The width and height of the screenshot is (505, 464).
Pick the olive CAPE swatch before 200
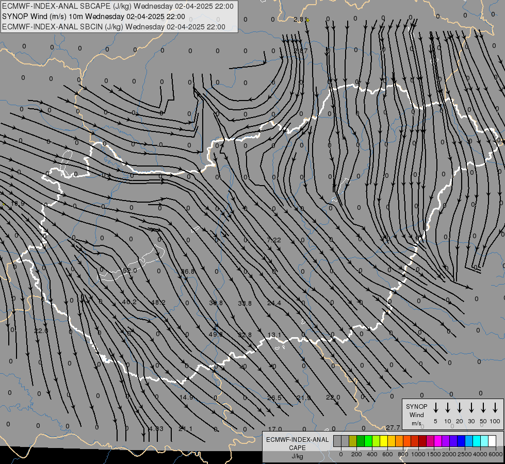353,441
